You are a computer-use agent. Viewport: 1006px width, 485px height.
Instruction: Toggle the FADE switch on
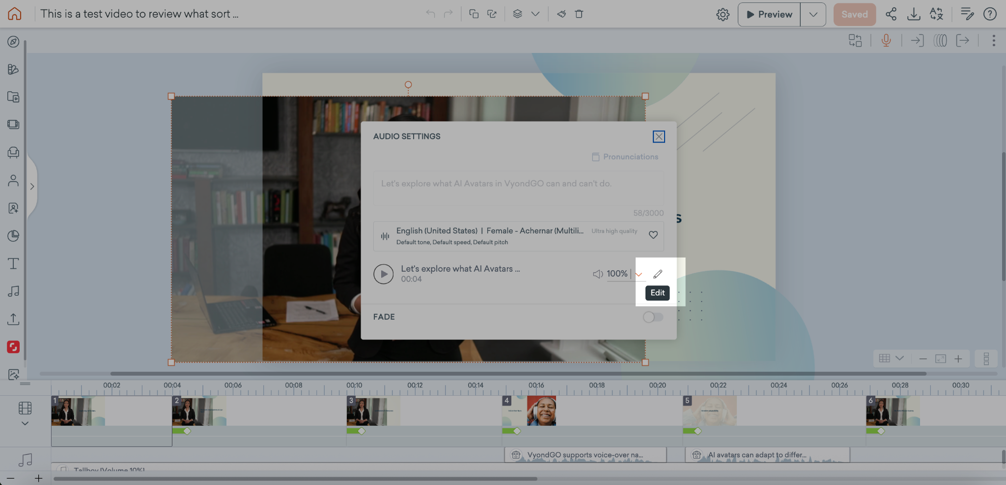[653, 317]
